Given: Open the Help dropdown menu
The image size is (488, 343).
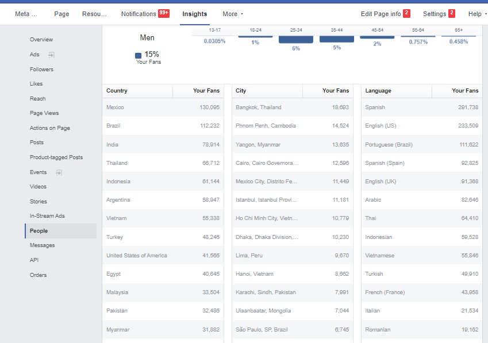Looking at the screenshot, I should coord(478,14).
